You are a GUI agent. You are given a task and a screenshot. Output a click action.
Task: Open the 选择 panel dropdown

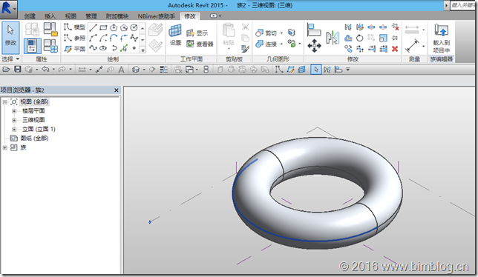click(x=10, y=59)
